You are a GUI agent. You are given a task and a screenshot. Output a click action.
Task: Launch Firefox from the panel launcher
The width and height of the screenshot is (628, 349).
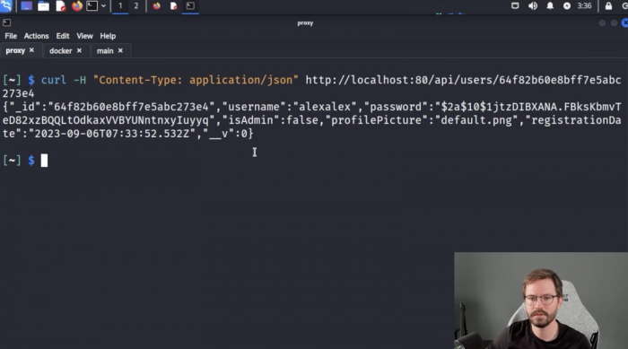[77, 6]
